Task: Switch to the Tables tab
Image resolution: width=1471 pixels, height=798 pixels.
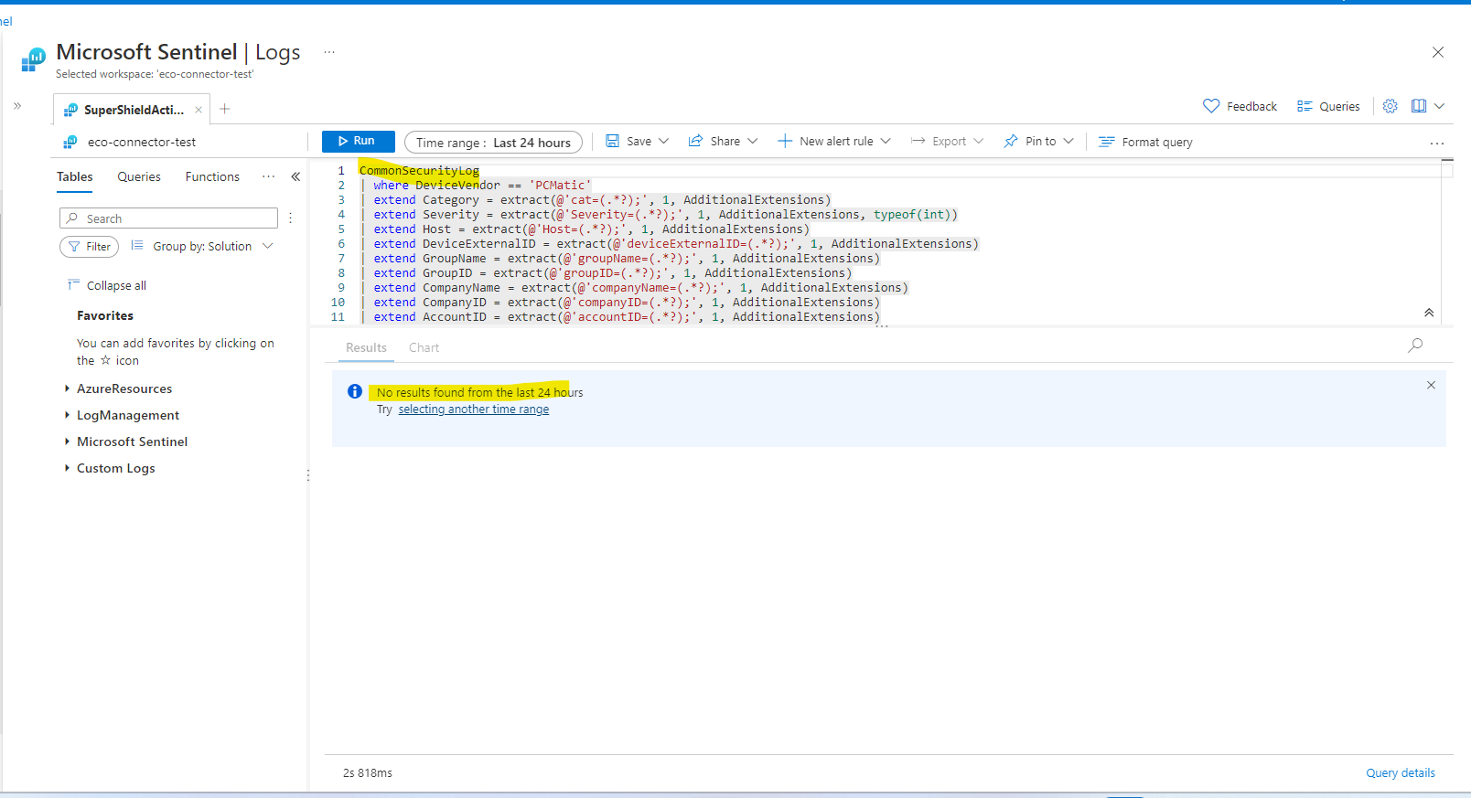Action: pyautogui.click(x=75, y=176)
